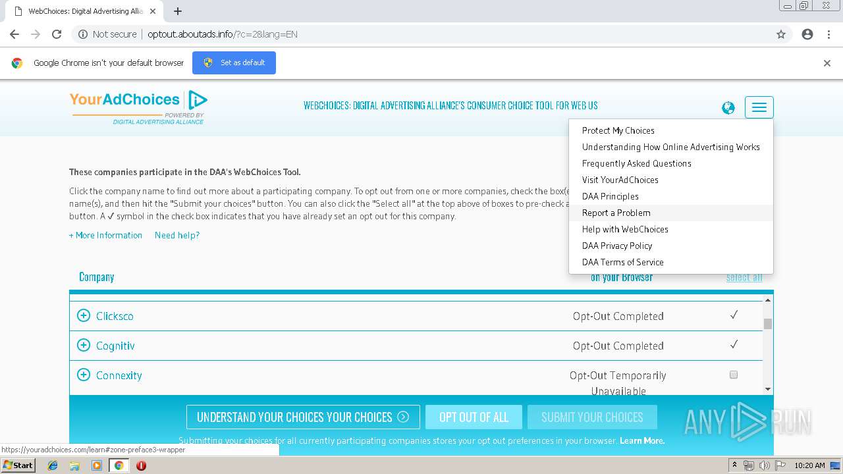Click the company list scrollbar thumb
The width and height of the screenshot is (843, 474).
768,323
